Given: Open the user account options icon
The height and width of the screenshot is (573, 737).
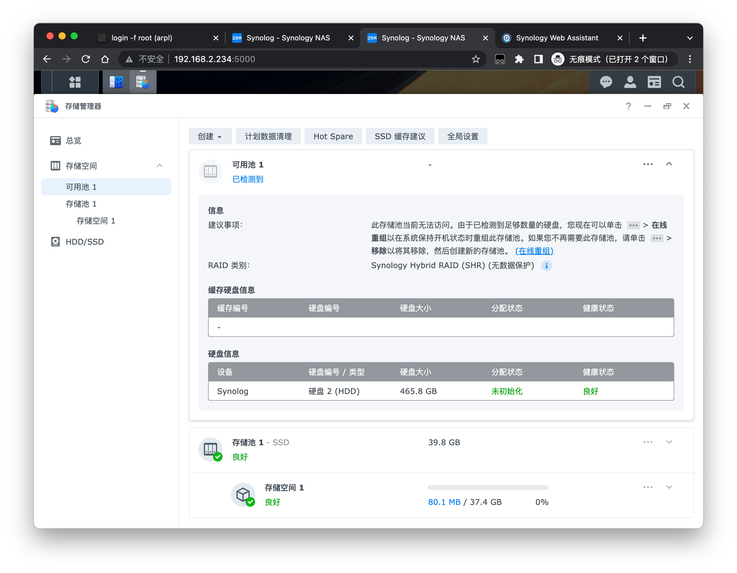Looking at the screenshot, I should click(630, 82).
